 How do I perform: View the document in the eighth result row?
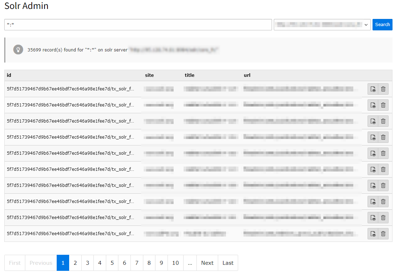(373, 202)
